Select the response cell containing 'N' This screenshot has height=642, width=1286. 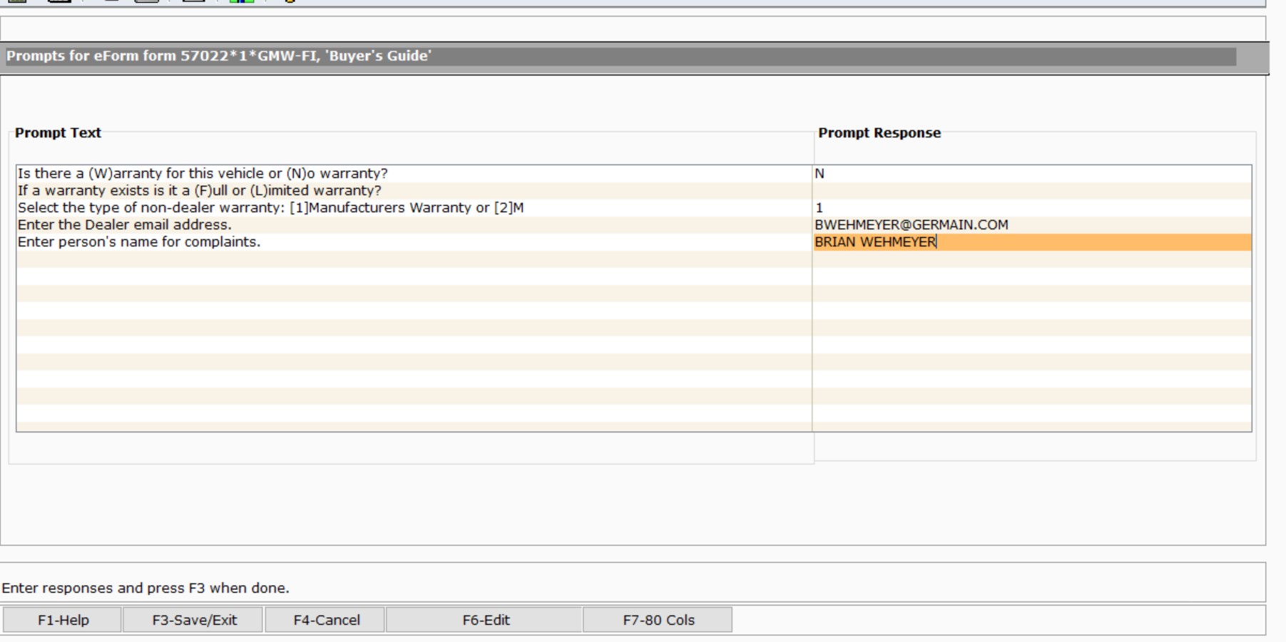(1032, 174)
